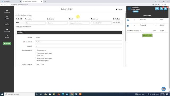Open Microsoft Edge from the taskbar
This screenshot has width=170, height=96.
[63, 94]
